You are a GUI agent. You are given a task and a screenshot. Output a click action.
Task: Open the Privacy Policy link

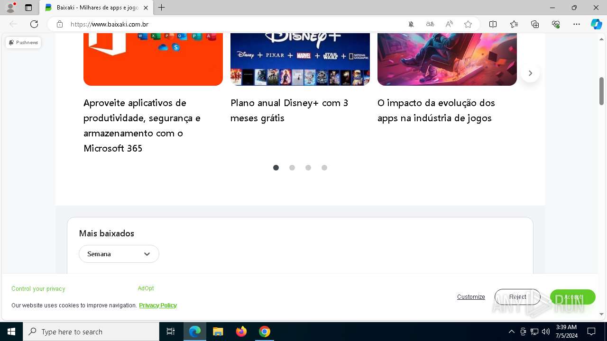[158, 305]
